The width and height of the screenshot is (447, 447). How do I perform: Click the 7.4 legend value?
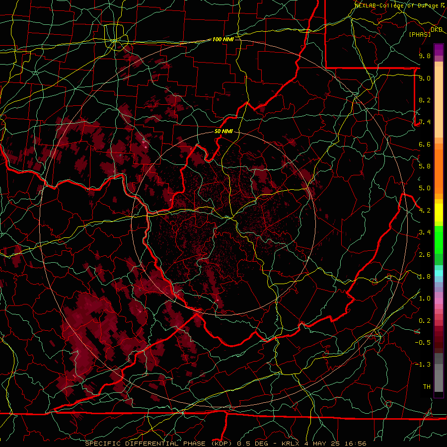pyautogui.click(x=425, y=122)
